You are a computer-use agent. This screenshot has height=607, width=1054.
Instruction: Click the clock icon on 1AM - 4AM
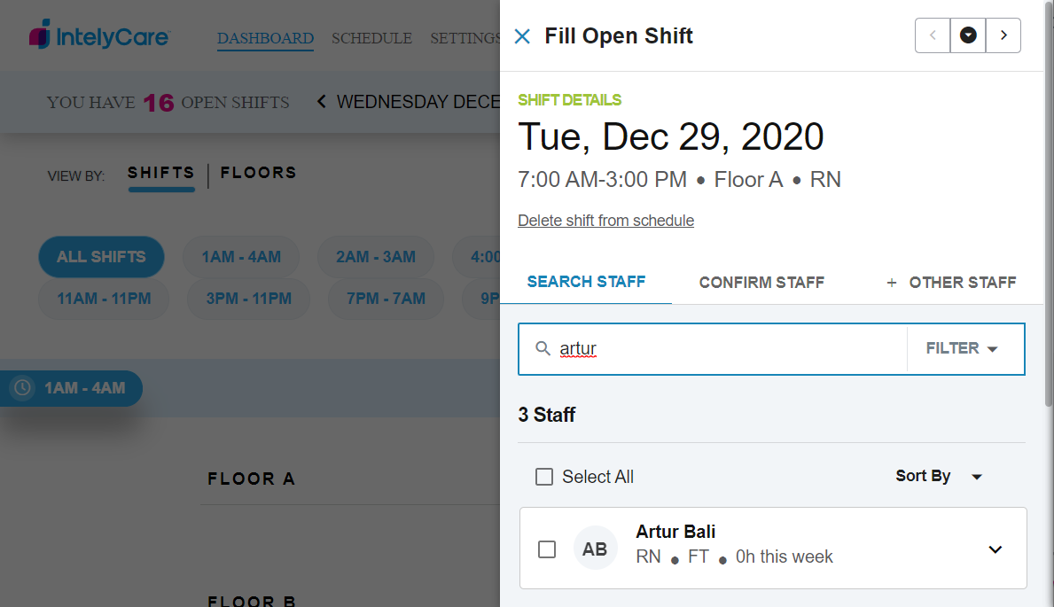click(23, 388)
